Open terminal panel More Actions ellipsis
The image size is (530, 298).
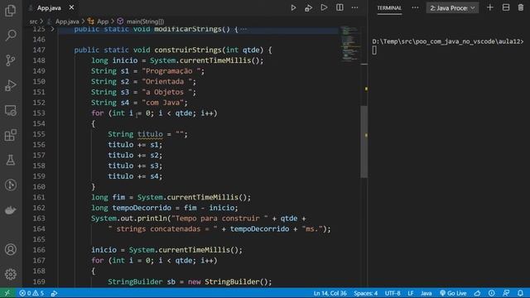pos(415,7)
